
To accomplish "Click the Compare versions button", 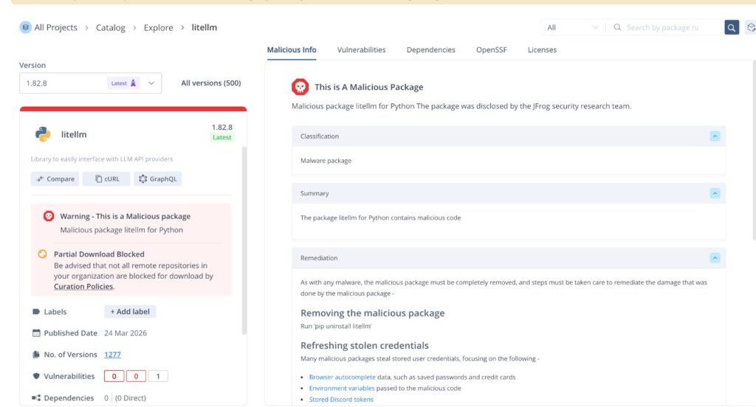I will 55,179.
